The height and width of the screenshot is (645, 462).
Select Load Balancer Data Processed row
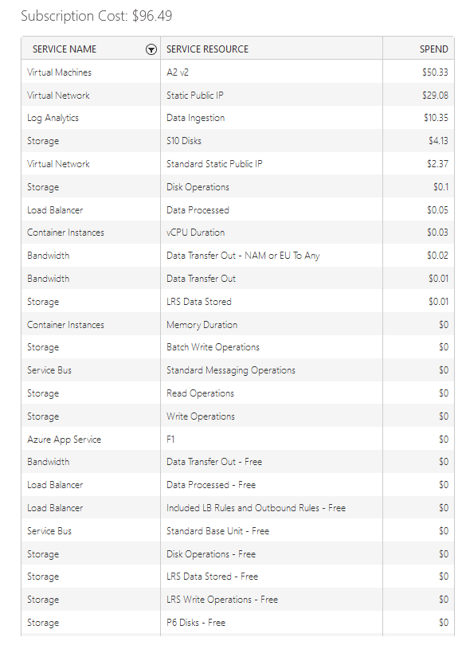(x=238, y=209)
